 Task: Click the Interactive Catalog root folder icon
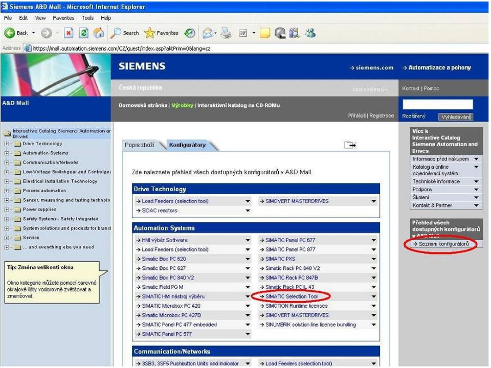7,134
